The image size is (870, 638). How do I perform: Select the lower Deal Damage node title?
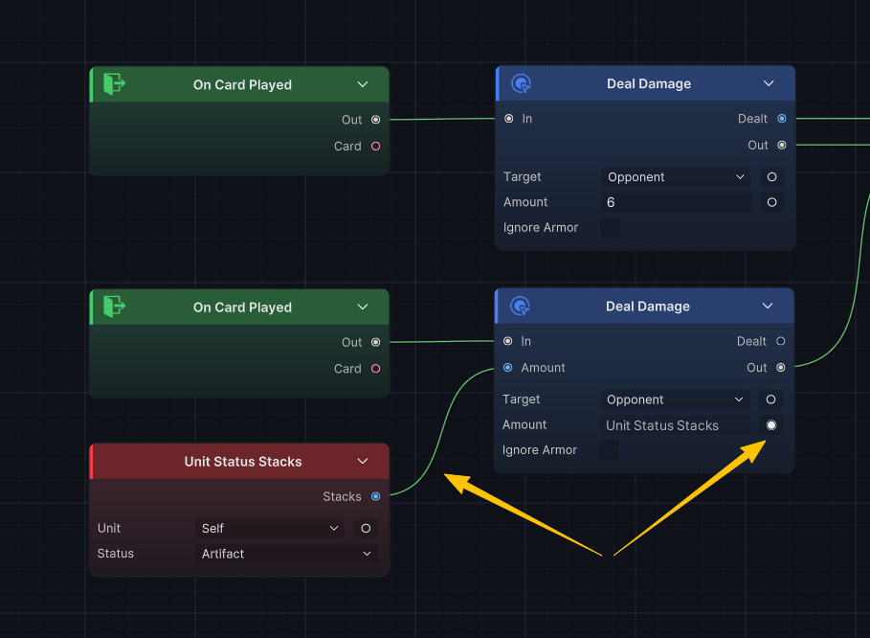(x=648, y=307)
